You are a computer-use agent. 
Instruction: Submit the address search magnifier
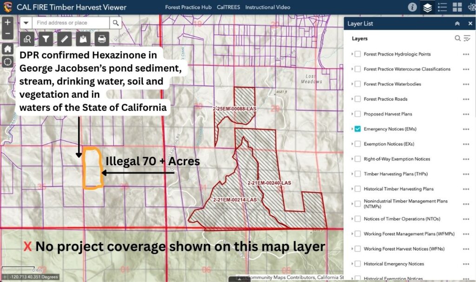pos(116,23)
